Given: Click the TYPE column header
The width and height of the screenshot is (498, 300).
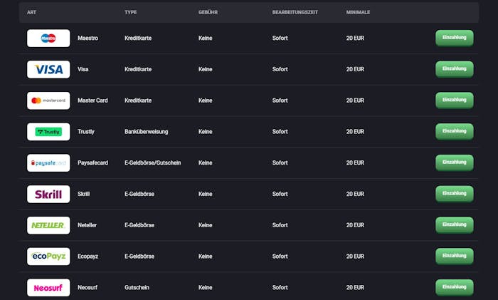Looking at the screenshot, I should 130,12.
